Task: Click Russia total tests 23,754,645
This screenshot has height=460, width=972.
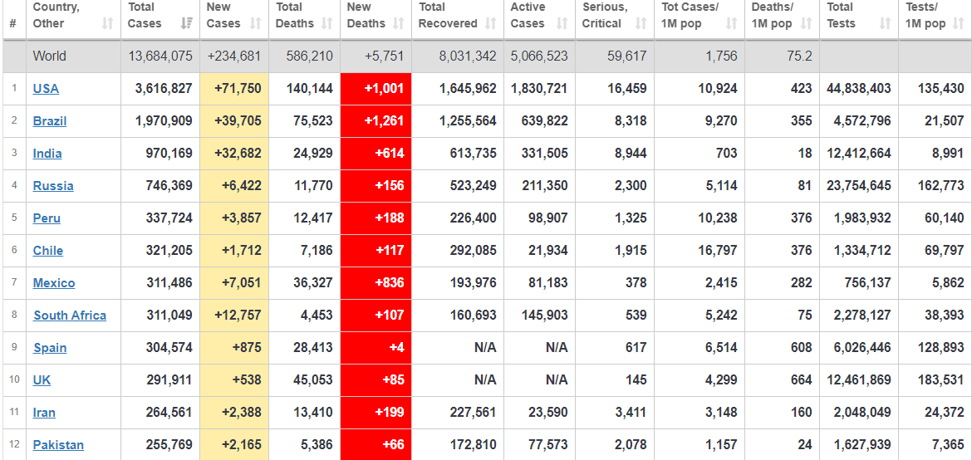Action: click(x=859, y=185)
